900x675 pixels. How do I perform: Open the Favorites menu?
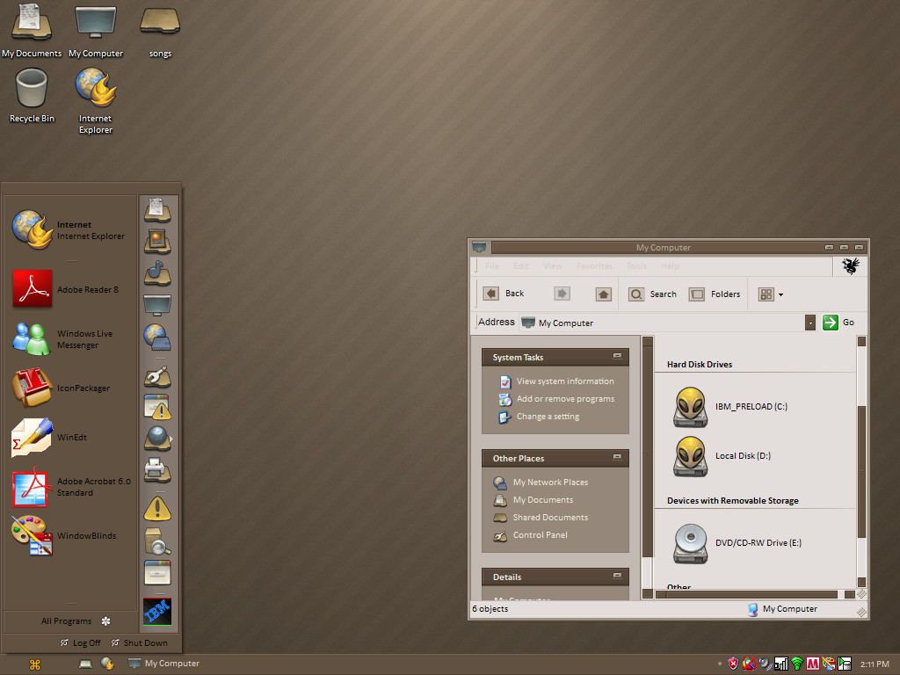pos(594,266)
